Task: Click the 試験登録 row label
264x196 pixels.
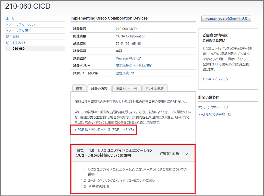Action: pos(80,58)
